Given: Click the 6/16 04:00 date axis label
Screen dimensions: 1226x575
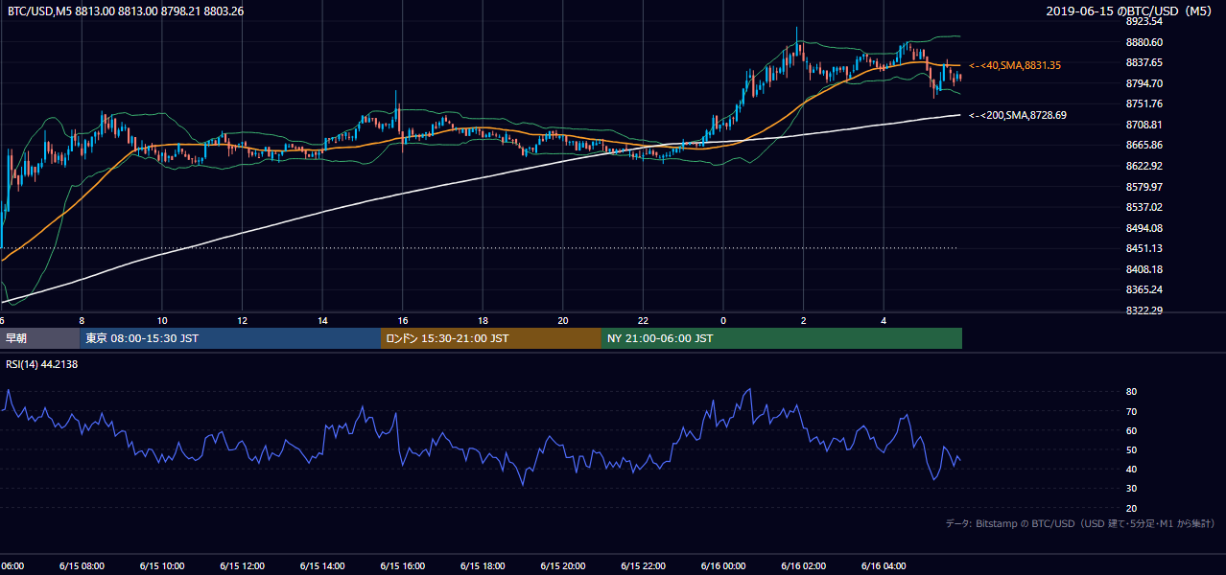Looking at the screenshot, I should click(x=884, y=566).
